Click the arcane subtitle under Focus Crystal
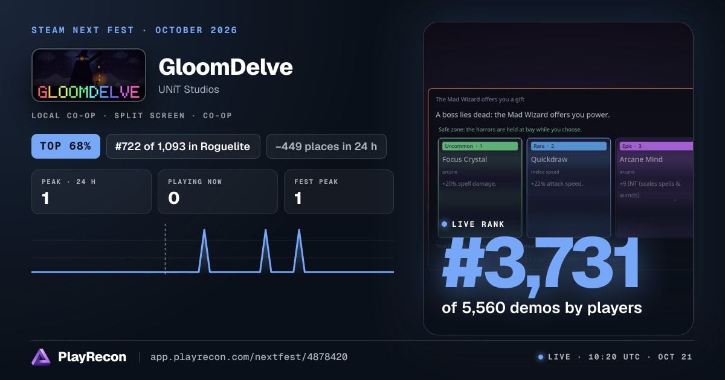The image size is (725, 380). [449, 172]
